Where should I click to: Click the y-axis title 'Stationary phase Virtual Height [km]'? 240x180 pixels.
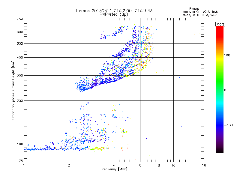point(13,90)
